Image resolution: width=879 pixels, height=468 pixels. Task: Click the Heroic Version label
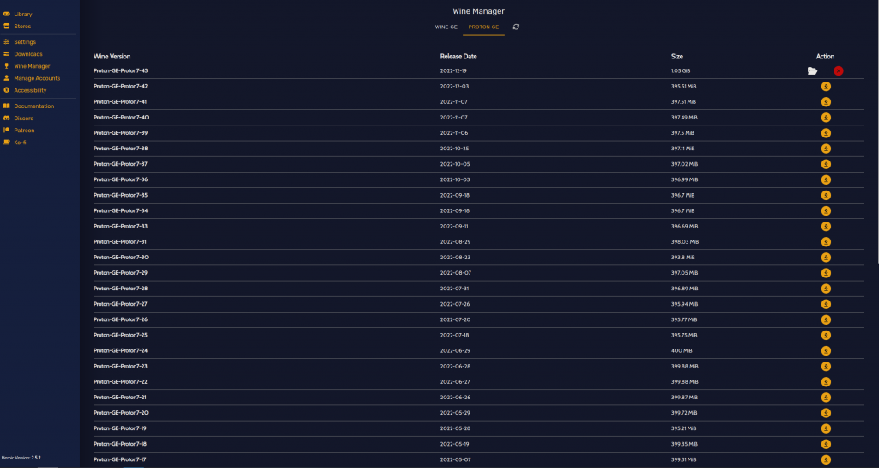point(21,458)
